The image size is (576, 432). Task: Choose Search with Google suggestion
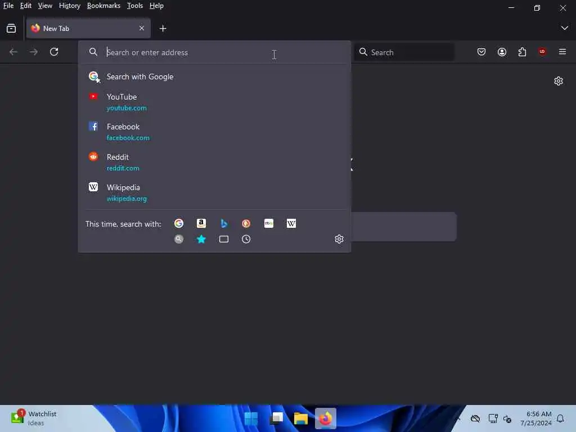(x=214, y=76)
